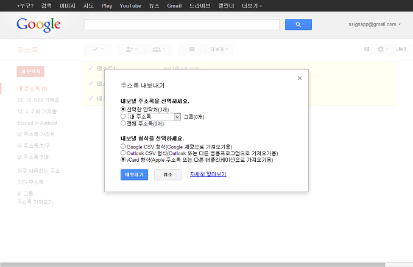Screen dimensions: 413x267
Task: Select the 전체 주소록(0개) radio option
Action: 123,123
